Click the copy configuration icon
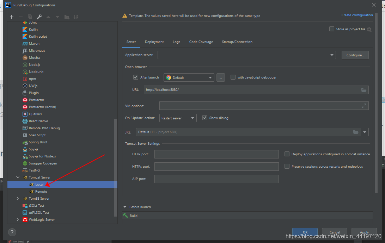The width and height of the screenshot is (385, 243). coord(30,17)
